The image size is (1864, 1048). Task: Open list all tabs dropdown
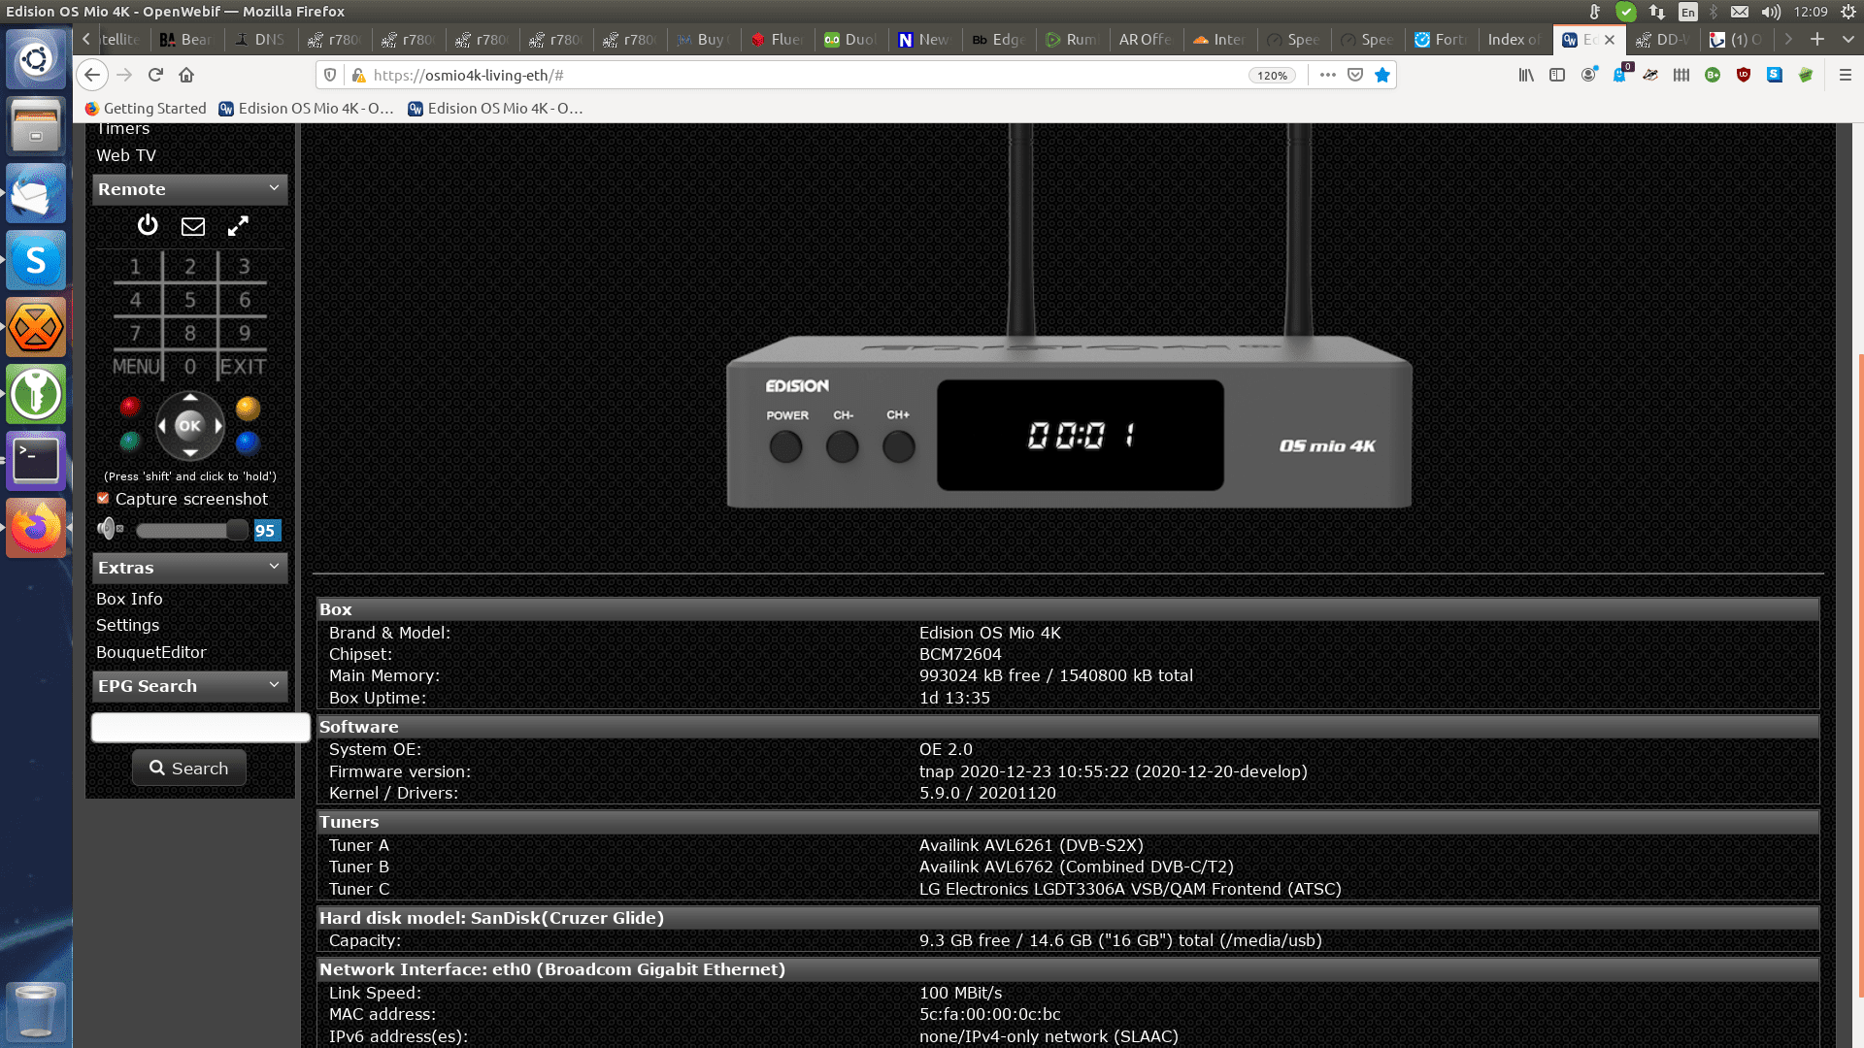point(1847,40)
